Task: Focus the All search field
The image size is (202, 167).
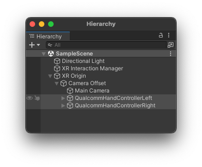Action: point(106,45)
